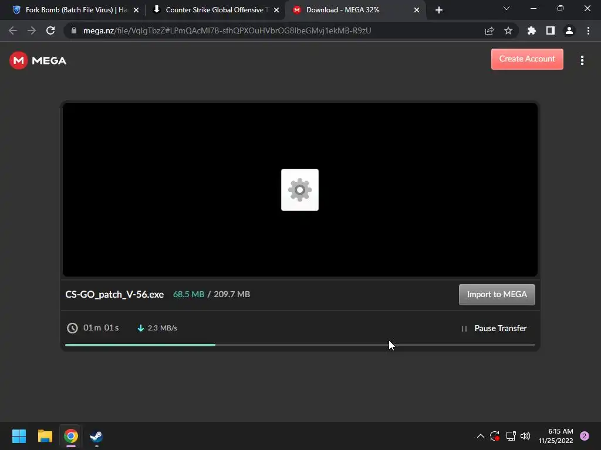Click the gear file preview thumbnail
This screenshot has height=450, width=601.
click(300, 190)
